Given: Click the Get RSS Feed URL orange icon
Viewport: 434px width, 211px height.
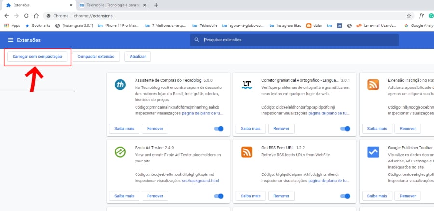Looking at the screenshot, I should point(246,152).
